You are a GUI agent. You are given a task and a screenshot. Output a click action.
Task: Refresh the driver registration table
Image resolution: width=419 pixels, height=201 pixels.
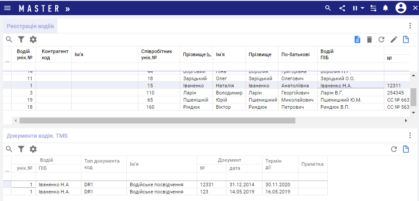pyautogui.click(x=381, y=40)
